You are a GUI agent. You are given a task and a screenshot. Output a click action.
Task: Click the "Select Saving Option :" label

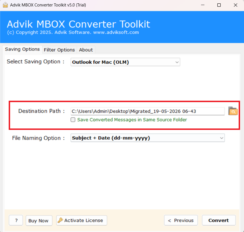pos(36,61)
